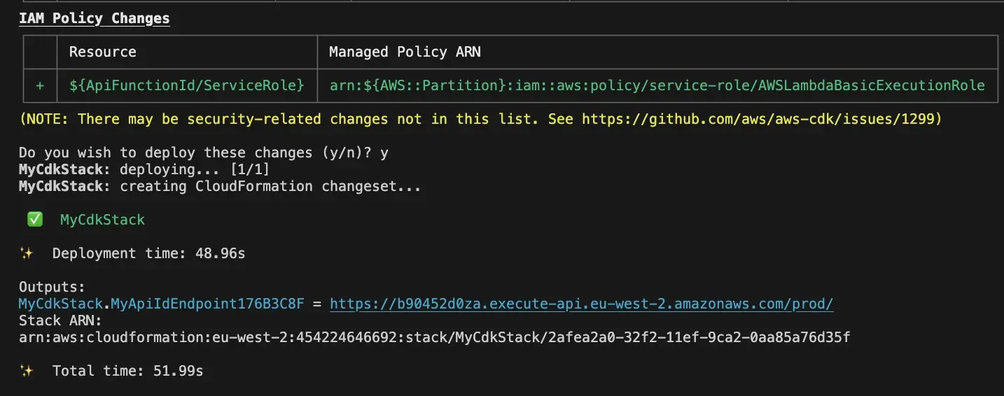1004x396 pixels.
Task: Click the creating CloudFormation changeset line
Action: click(220, 186)
